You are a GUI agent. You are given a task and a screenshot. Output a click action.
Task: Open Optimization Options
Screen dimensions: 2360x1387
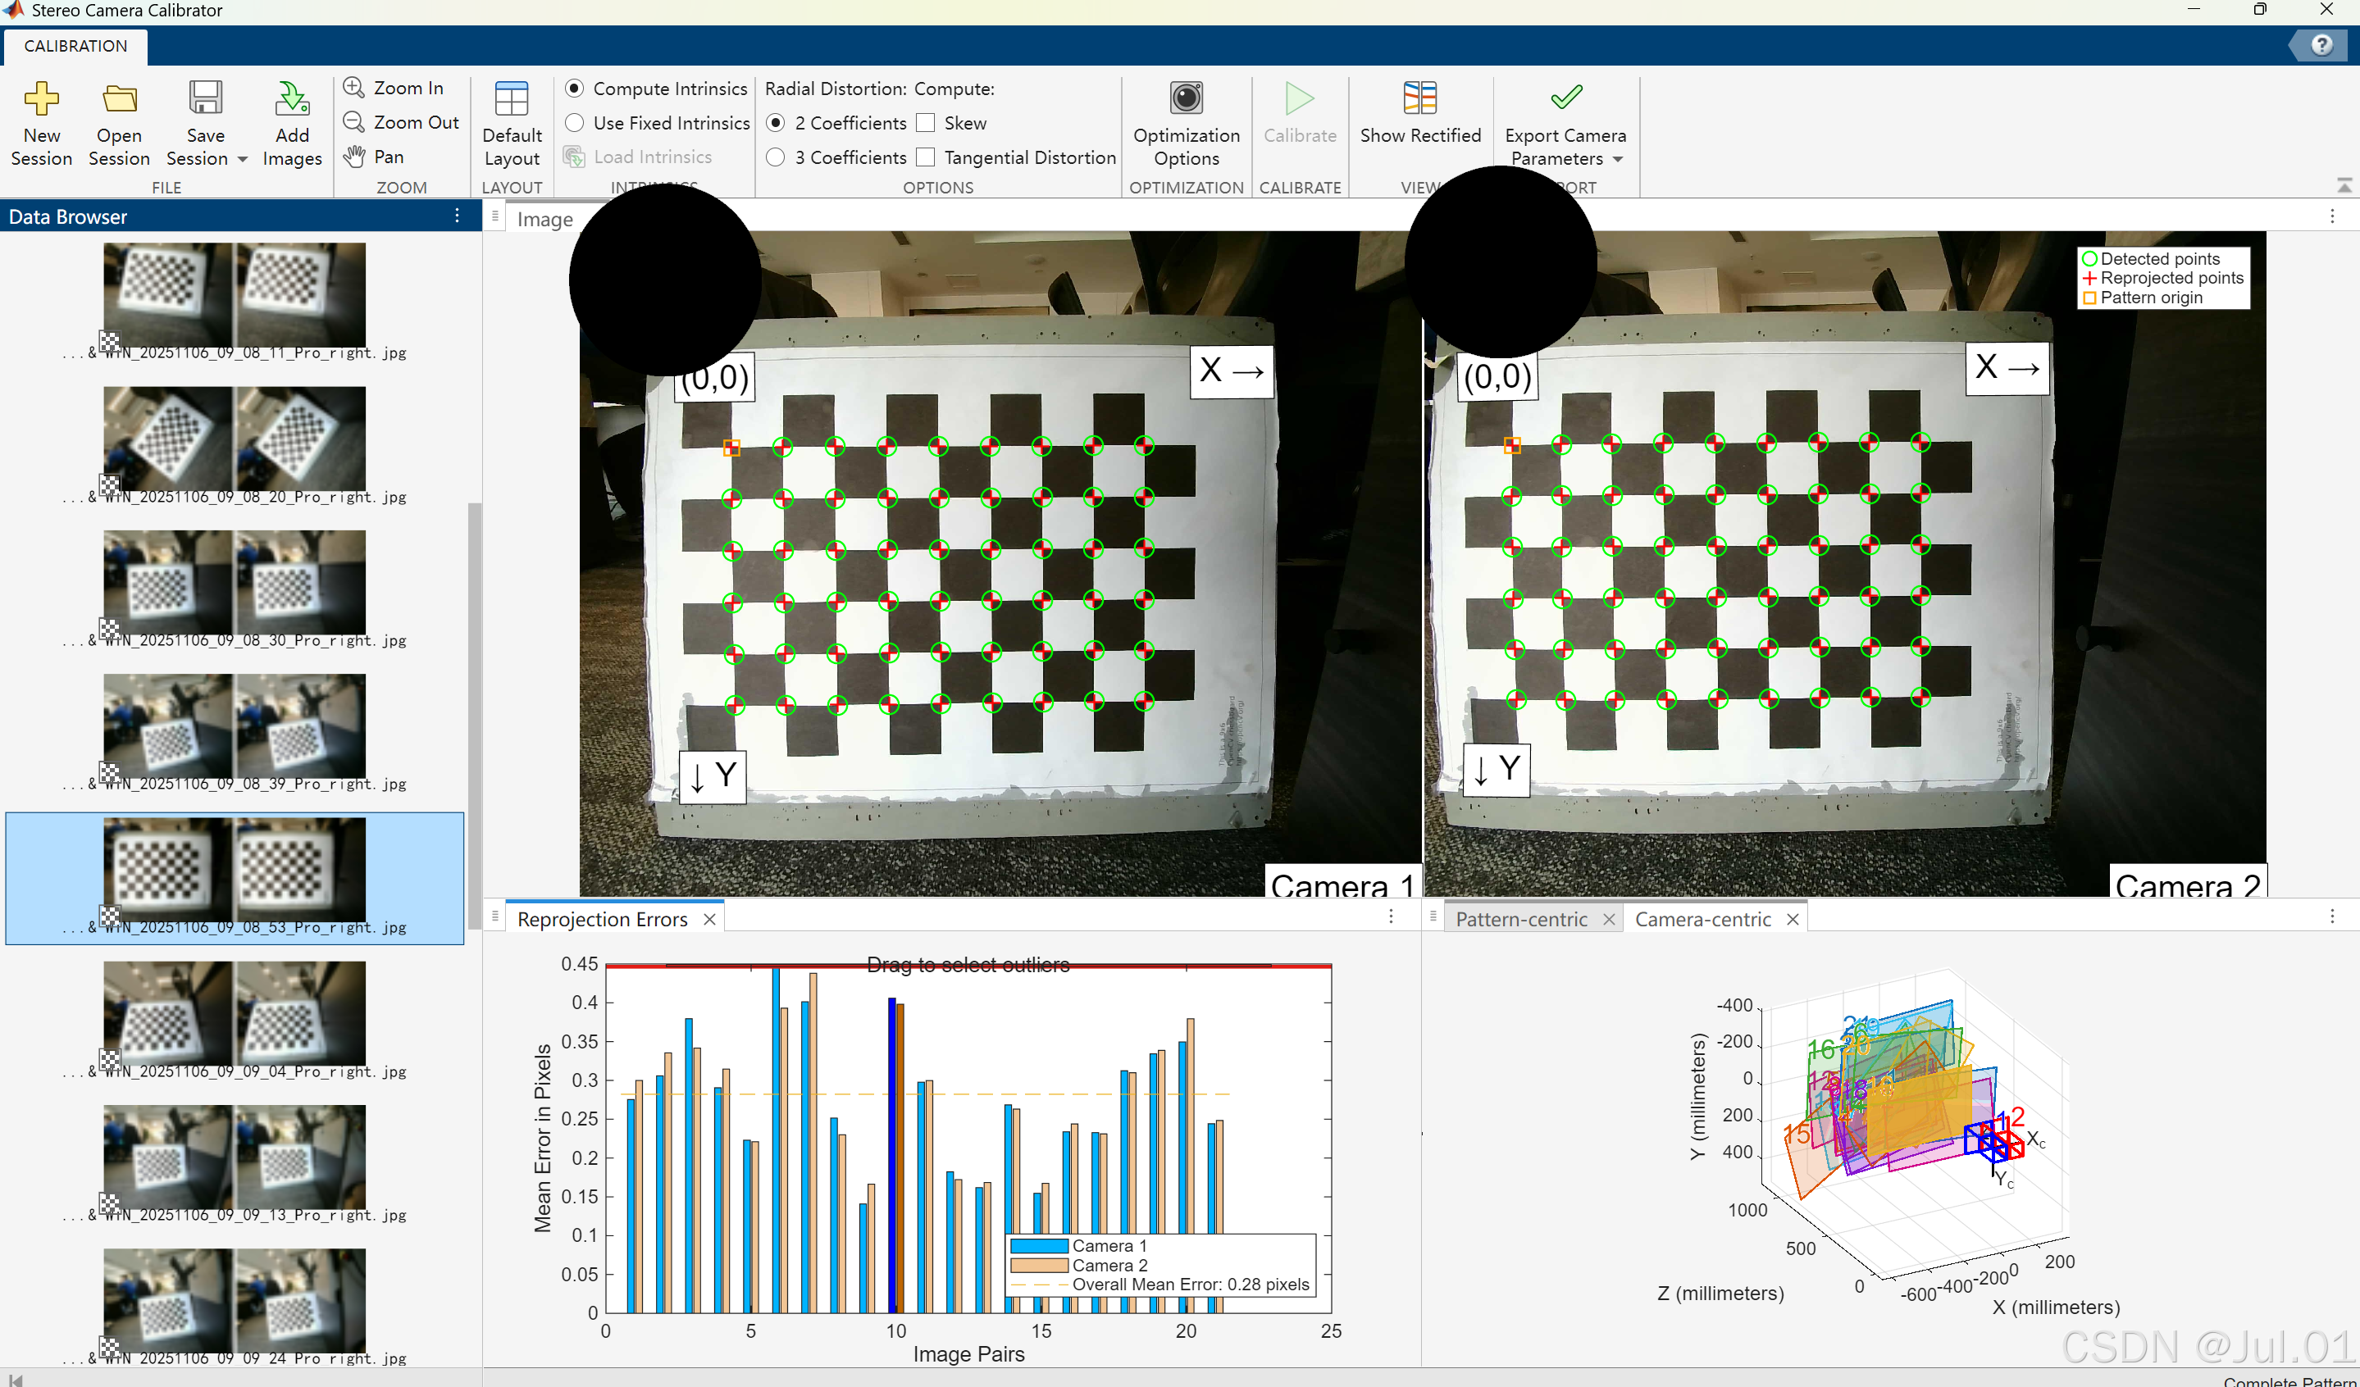[x=1186, y=99]
